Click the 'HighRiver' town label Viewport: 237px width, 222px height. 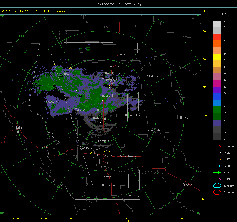pos(109,185)
